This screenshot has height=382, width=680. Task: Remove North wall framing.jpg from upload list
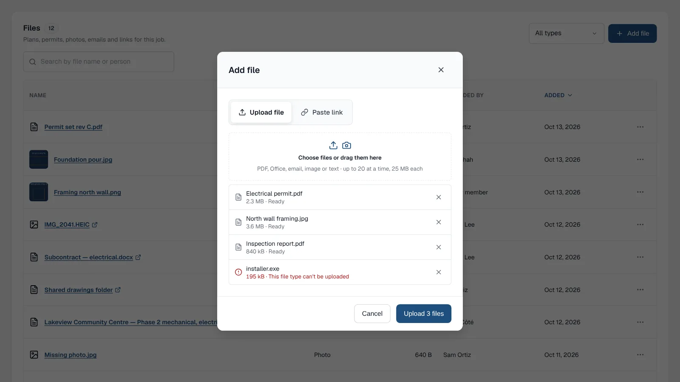[x=439, y=222]
